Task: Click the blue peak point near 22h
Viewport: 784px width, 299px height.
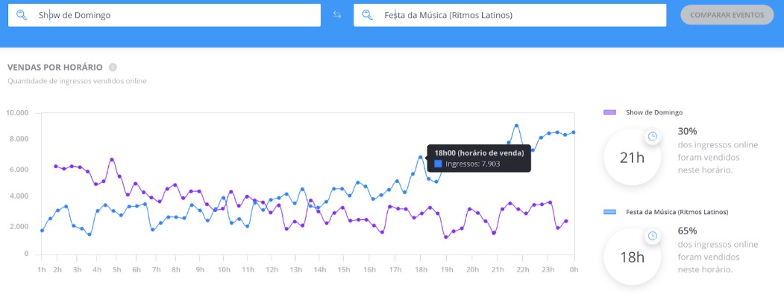Action: [516, 126]
